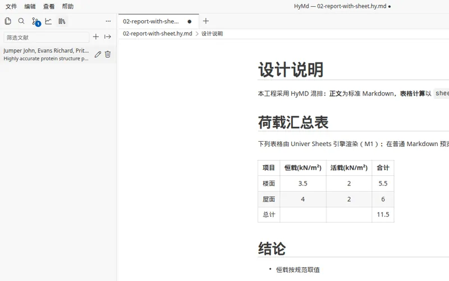Click cell value 6 in 屋面 row

383,200
